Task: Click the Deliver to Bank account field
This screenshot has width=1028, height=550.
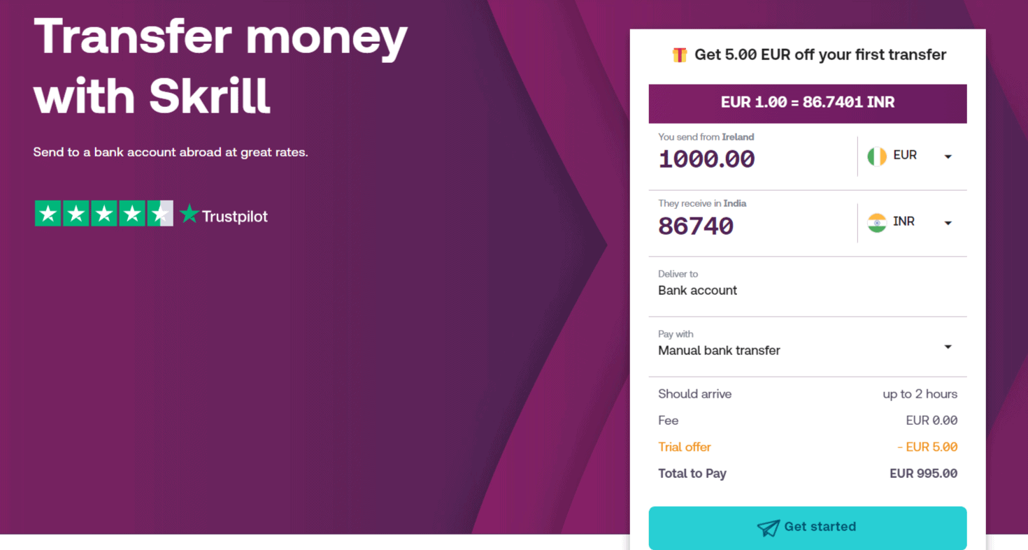Action: pos(697,290)
